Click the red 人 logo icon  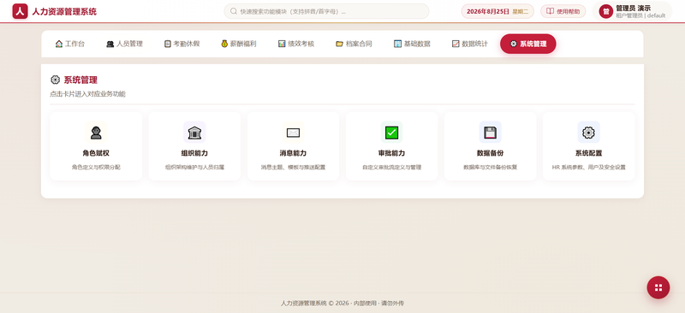(x=20, y=11)
